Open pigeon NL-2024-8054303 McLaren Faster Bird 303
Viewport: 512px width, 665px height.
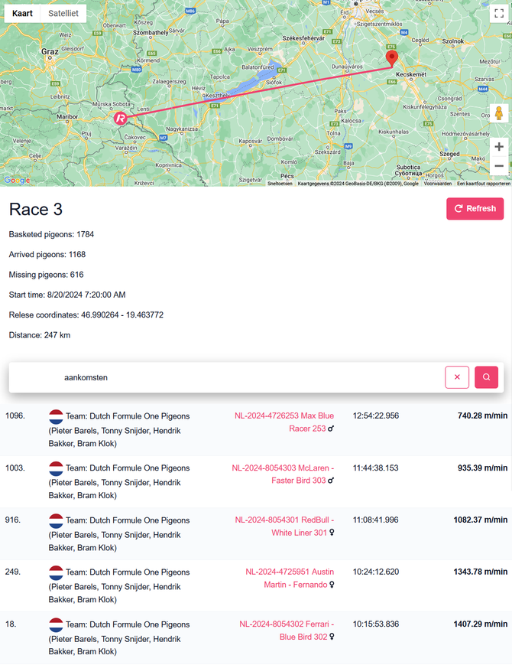click(x=283, y=474)
